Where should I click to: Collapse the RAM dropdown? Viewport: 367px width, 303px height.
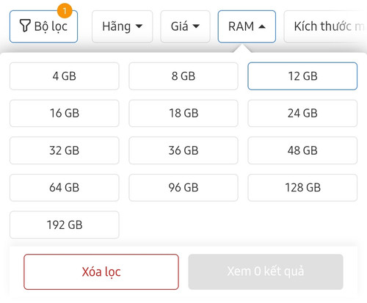point(247,26)
